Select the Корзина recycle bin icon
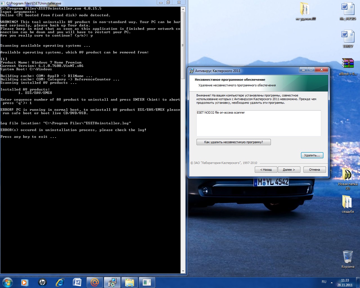 [x=348, y=259]
